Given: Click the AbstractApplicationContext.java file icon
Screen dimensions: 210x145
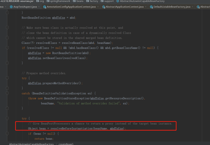Looking at the screenshot, I should click(x=104, y=7).
